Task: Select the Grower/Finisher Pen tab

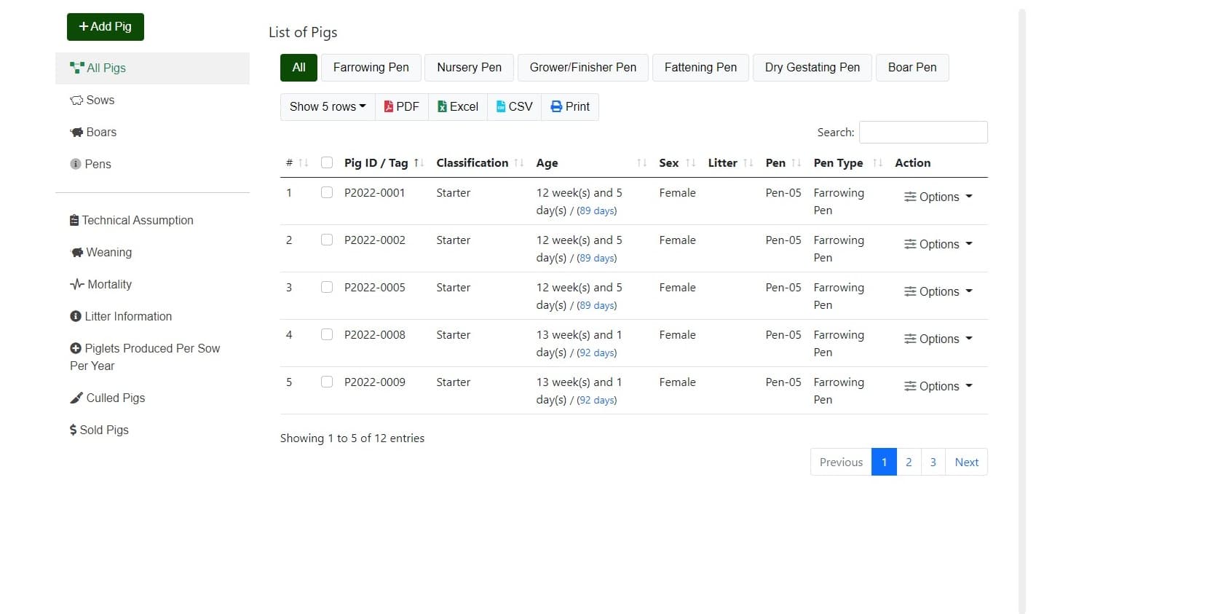Action: coord(582,67)
